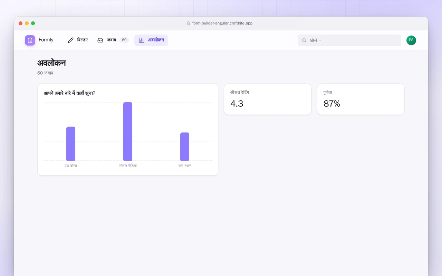This screenshot has height=276, width=442.
Task: Click the pencil icon next to बिल्डर
Action: pyautogui.click(x=71, y=40)
